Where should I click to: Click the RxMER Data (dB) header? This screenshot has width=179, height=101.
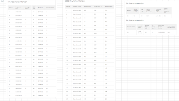click(x=147, y=27)
